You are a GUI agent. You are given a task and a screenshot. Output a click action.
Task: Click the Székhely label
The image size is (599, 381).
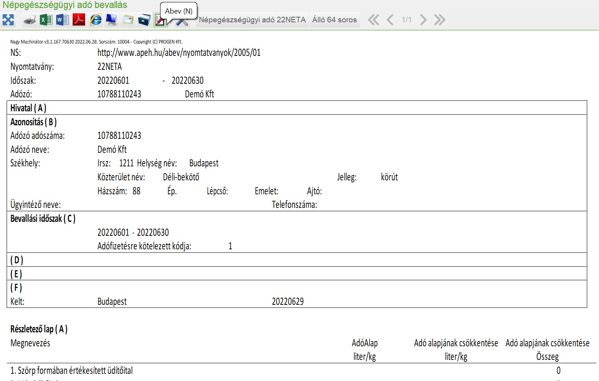25,163
